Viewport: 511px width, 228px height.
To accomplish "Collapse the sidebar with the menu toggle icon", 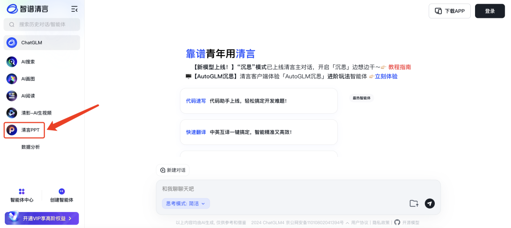I will pyautogui.click(x=74, y=9).
